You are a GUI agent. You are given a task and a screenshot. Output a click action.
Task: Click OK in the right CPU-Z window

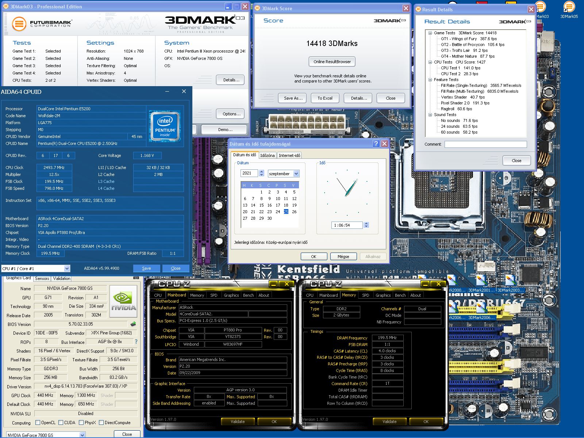[426, 422]
